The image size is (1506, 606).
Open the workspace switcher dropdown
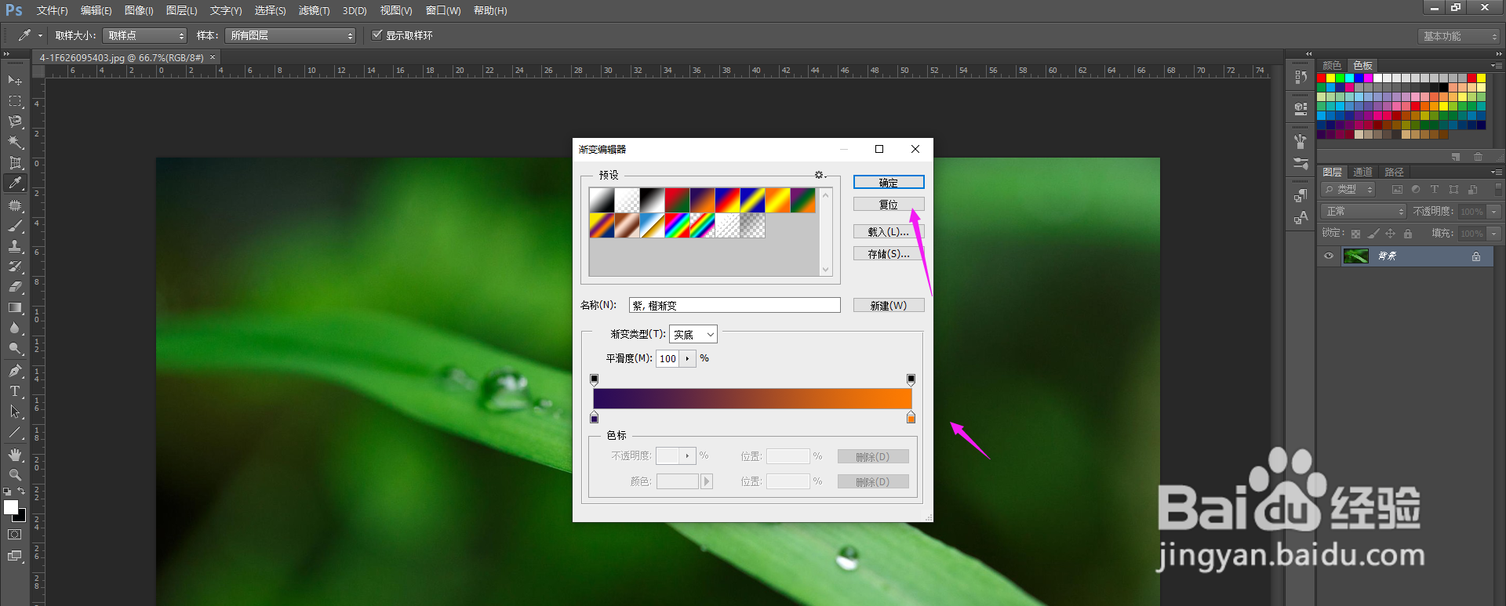[1458, 36]
